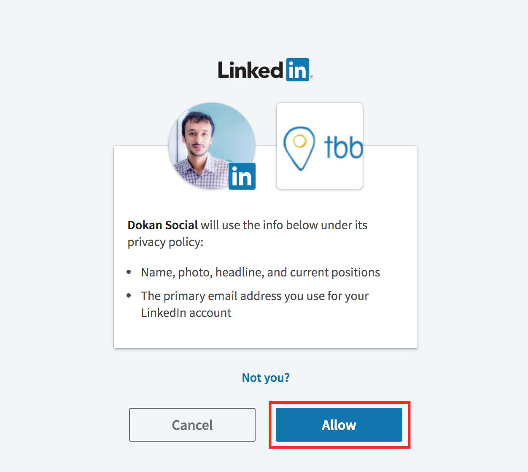The image size is (528, 472).
Task: Click the "in" badge on profile photo
Action: pyautogui.click(x=242, y=176)
